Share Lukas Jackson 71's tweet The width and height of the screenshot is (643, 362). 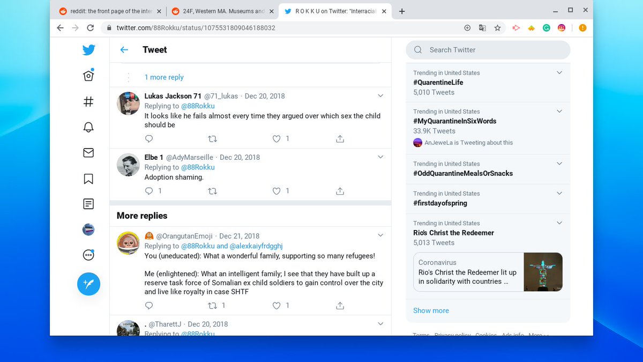[340, 139]
